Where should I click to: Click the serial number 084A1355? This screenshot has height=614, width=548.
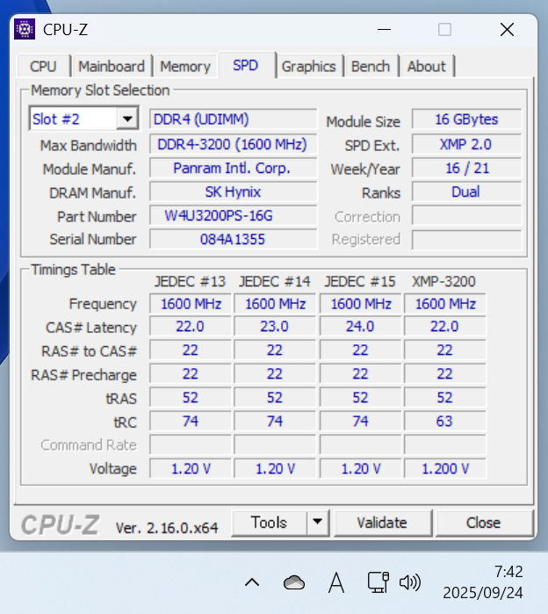click(233, 239)
